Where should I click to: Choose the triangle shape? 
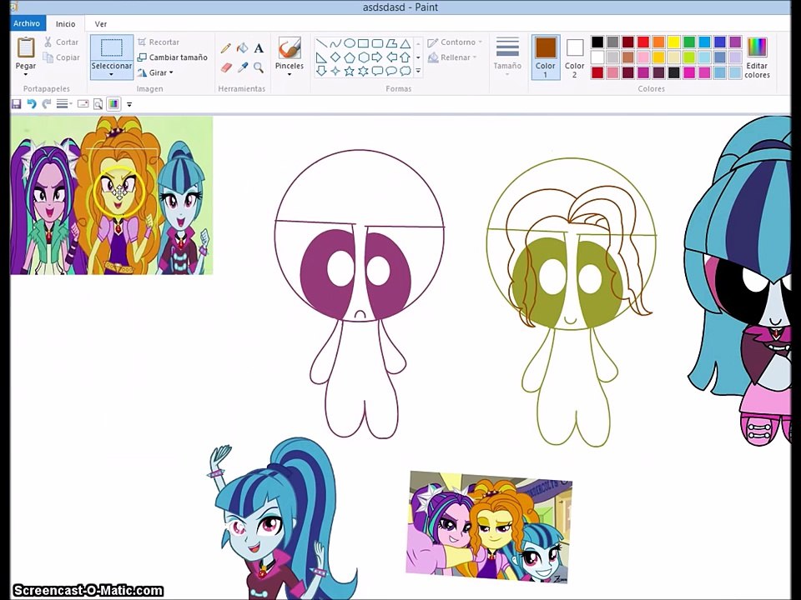(x=406, y=43)
